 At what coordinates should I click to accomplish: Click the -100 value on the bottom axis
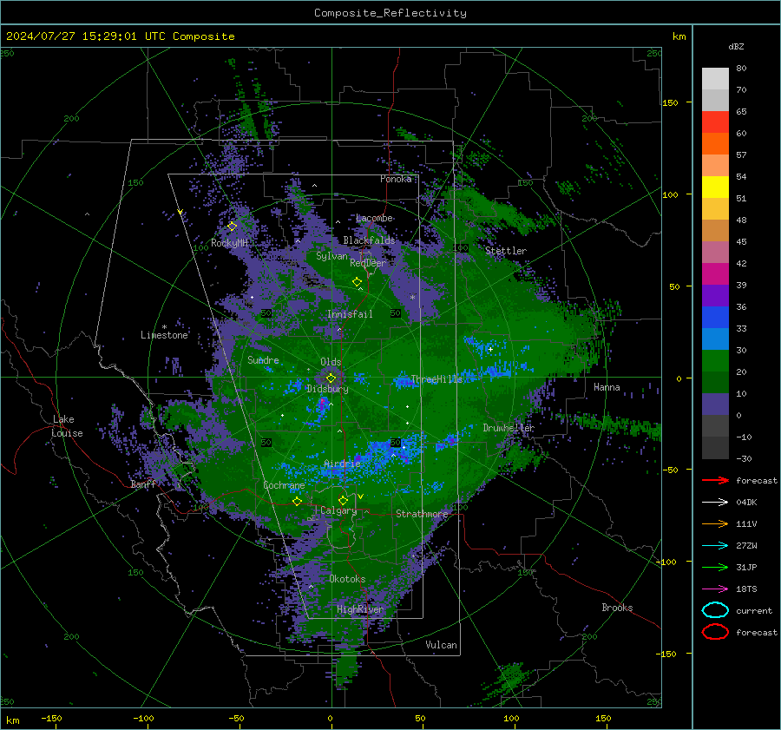click(x=143, y=719)
